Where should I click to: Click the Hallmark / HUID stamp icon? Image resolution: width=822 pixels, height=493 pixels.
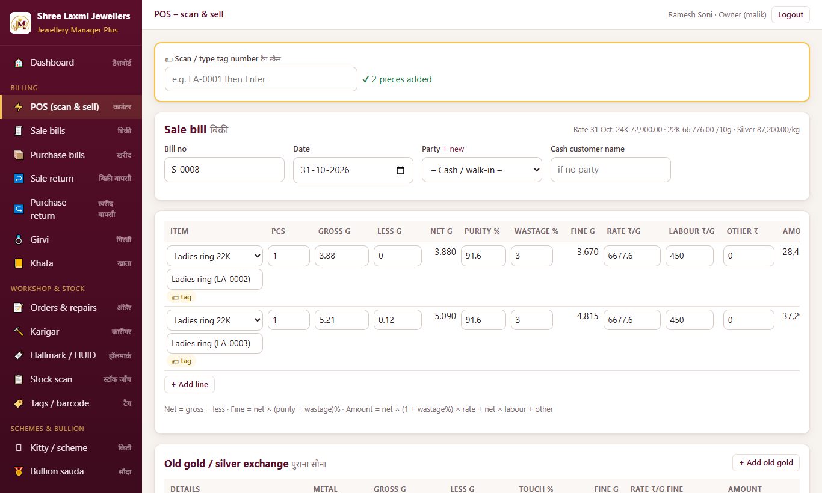pyautogui.click(x=19, y=355)
